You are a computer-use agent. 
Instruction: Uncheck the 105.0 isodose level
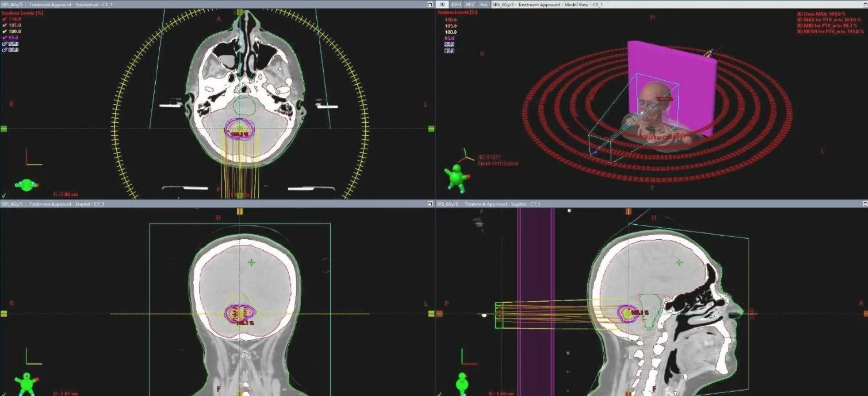click(5, 25)
